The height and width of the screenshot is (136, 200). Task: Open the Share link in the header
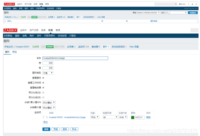pos(182,4)
